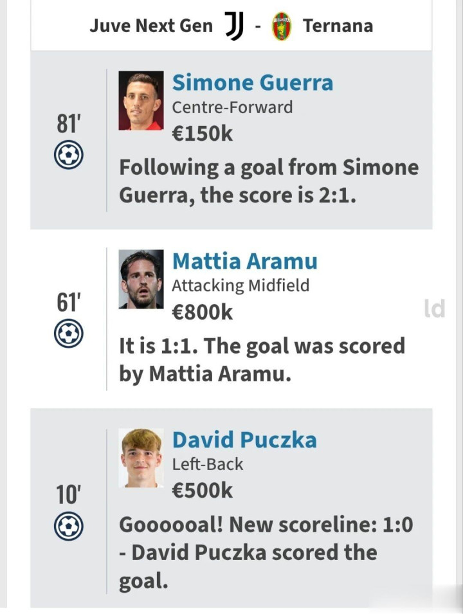Click the 61' minute marker

pos(68,302)
